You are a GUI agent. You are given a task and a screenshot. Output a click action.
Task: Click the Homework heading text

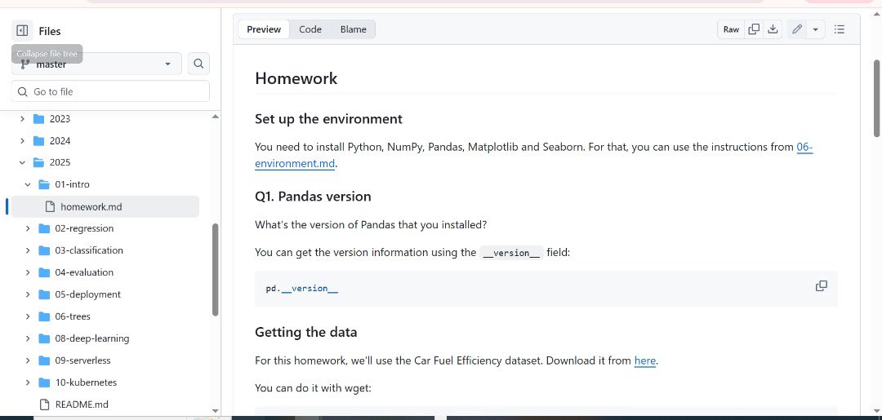(296, 78)
